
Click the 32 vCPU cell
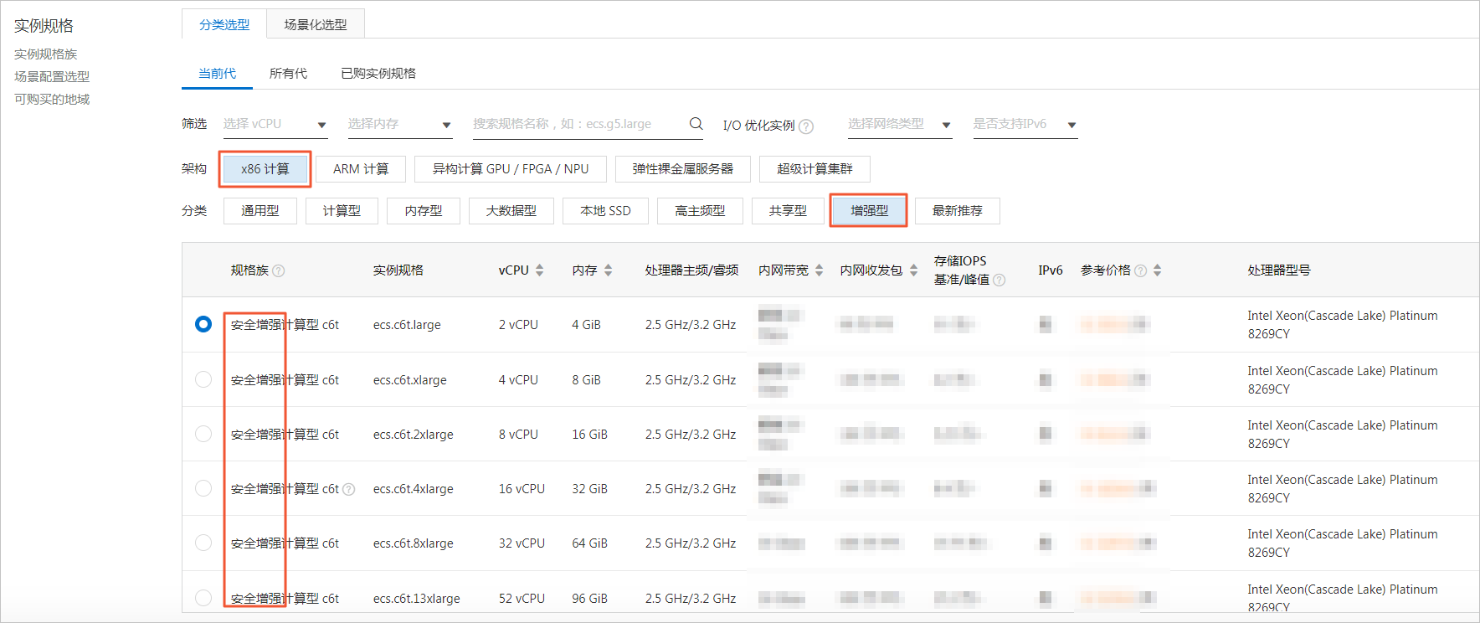pos(522,543)
